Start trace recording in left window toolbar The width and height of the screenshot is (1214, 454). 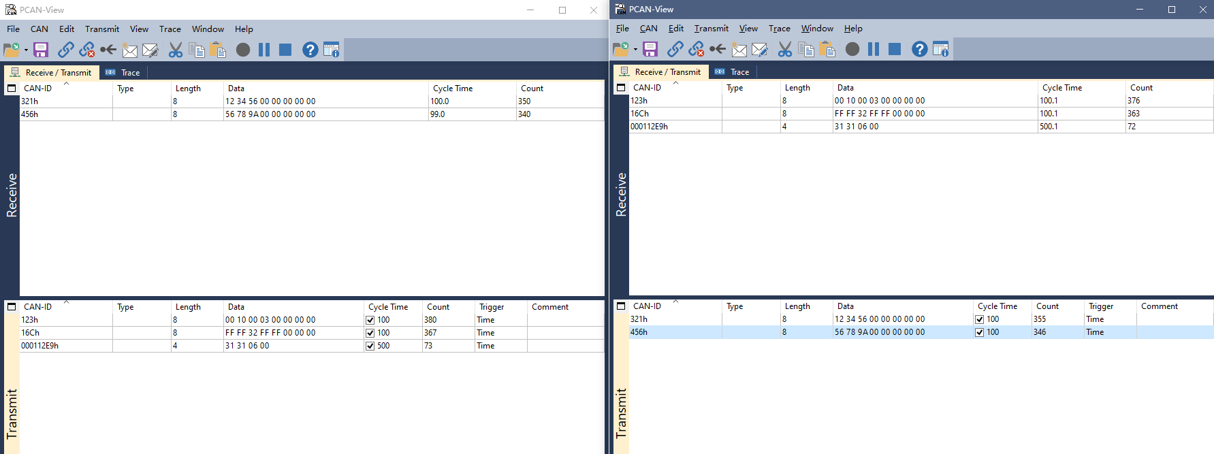(x=243, y=50)
